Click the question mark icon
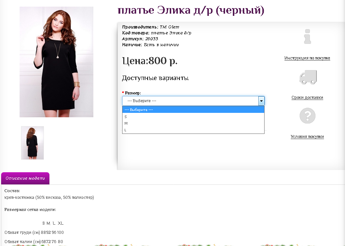Screen dimensions: 345x246 click(x=307, y=116)
